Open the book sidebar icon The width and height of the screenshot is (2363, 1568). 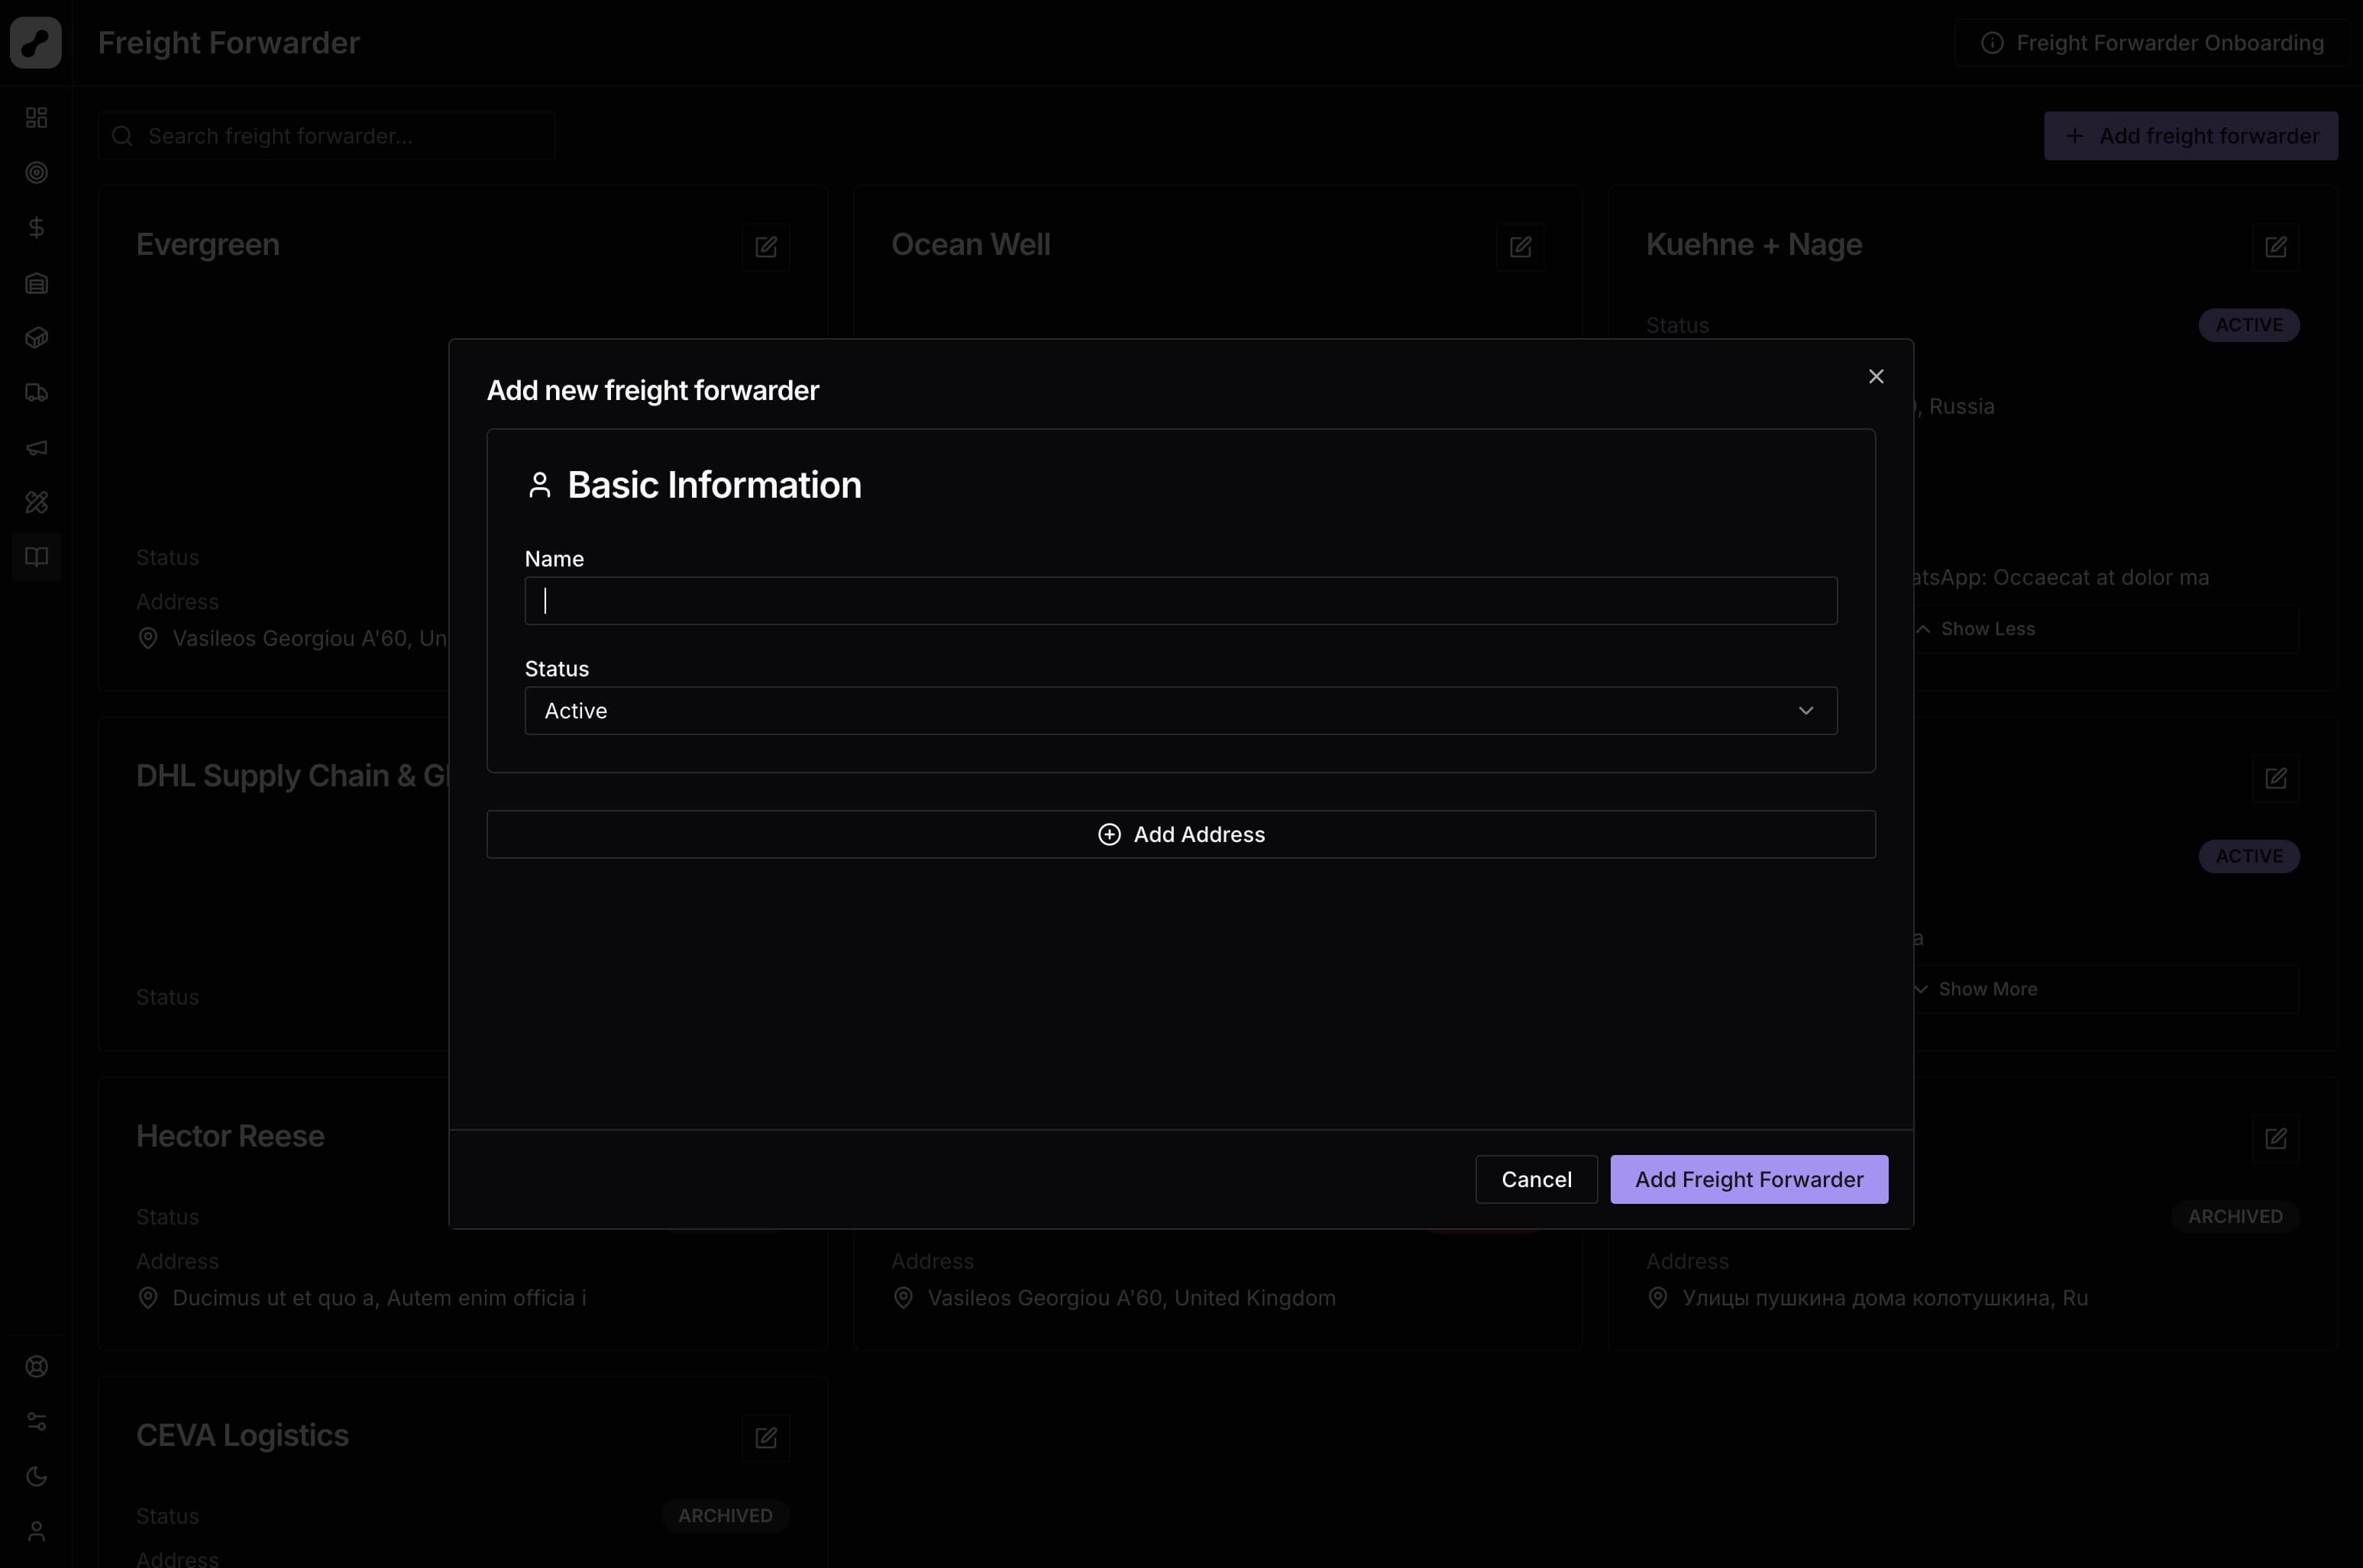[x=37, y=557]
